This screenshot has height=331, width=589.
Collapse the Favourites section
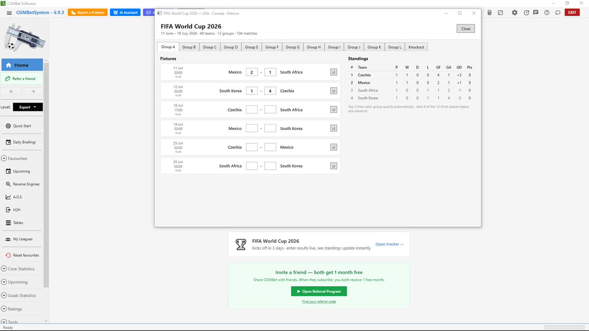[x=4, y=158]
